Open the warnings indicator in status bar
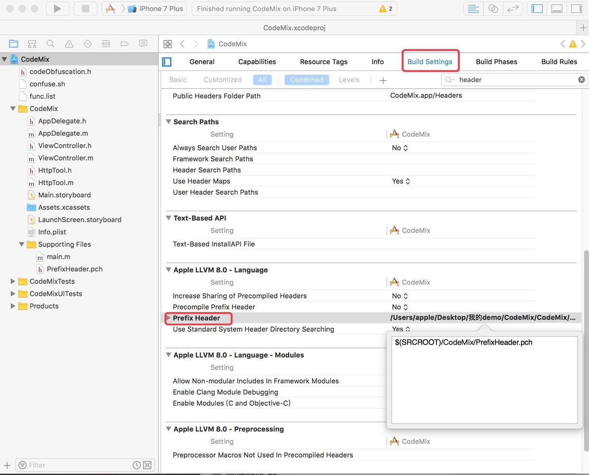The height and width of the screenshot is (475, 589). click(x=386, y=9)
